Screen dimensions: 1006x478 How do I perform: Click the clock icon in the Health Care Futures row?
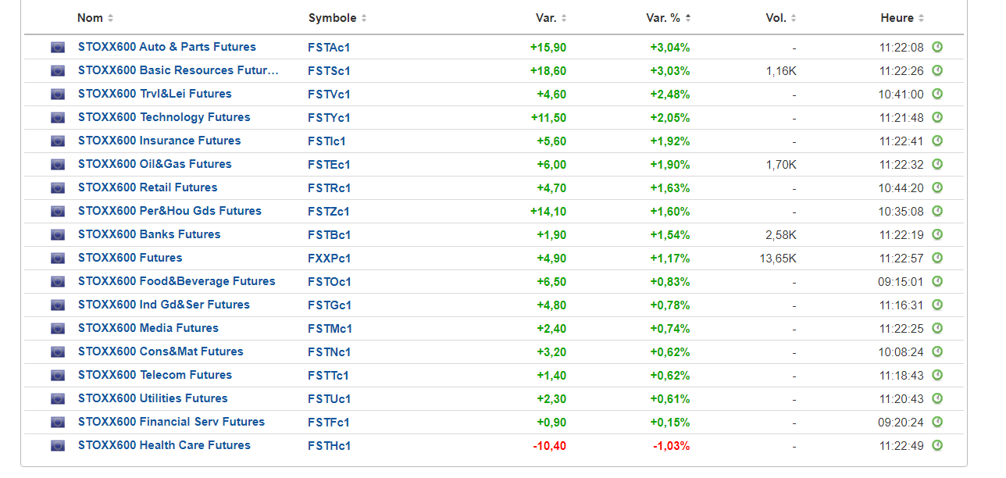pos(937,445)
